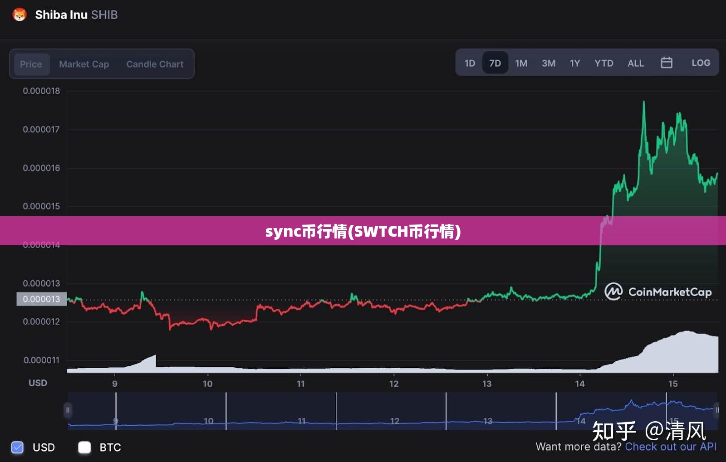Toggle the LOG scale button
The image size is (726, 462).
click(701, 63)
